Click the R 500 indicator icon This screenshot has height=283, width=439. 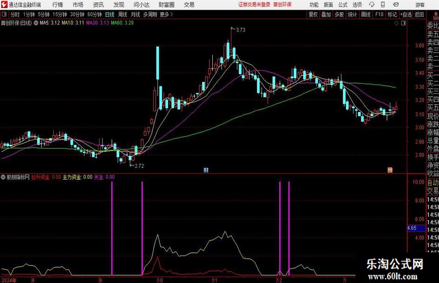click(436, 15)
